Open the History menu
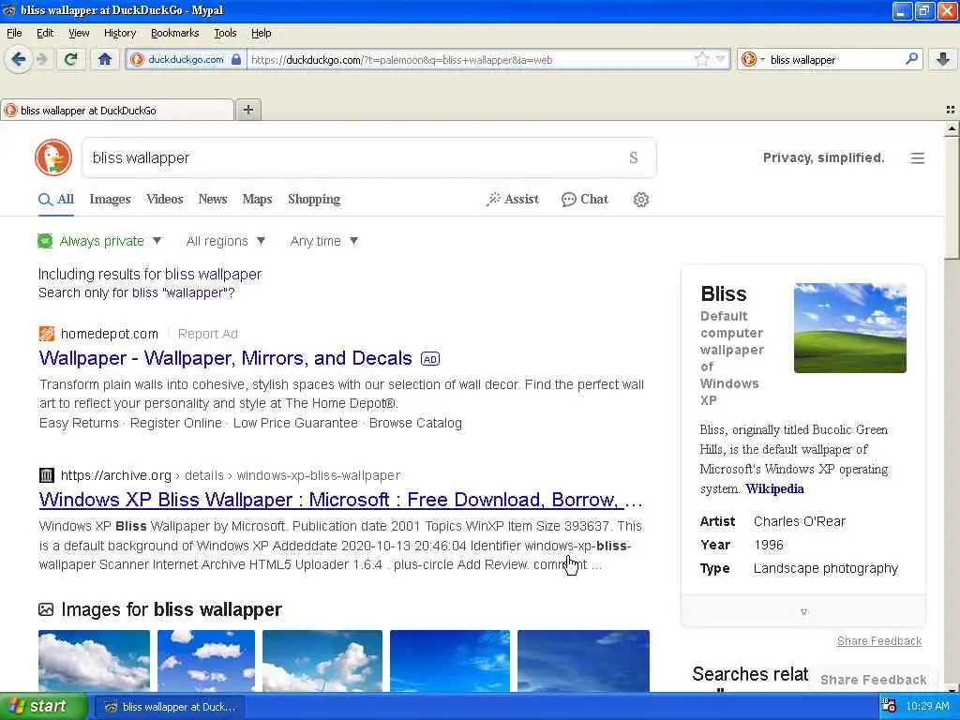The height and width of the screenshot is (720, 960). (x=119, y=33)
